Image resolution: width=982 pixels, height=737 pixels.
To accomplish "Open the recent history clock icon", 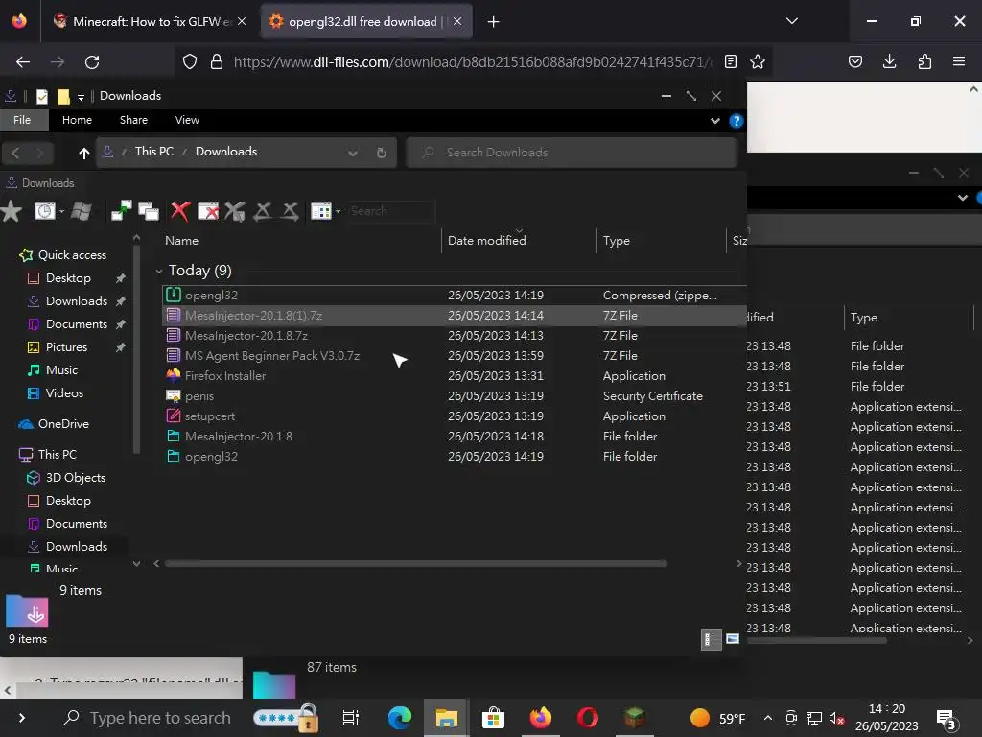I will click(44, 211).
